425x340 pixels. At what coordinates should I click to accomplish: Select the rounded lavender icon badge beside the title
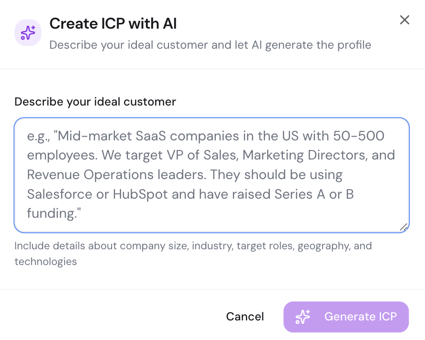click(28, 32)
